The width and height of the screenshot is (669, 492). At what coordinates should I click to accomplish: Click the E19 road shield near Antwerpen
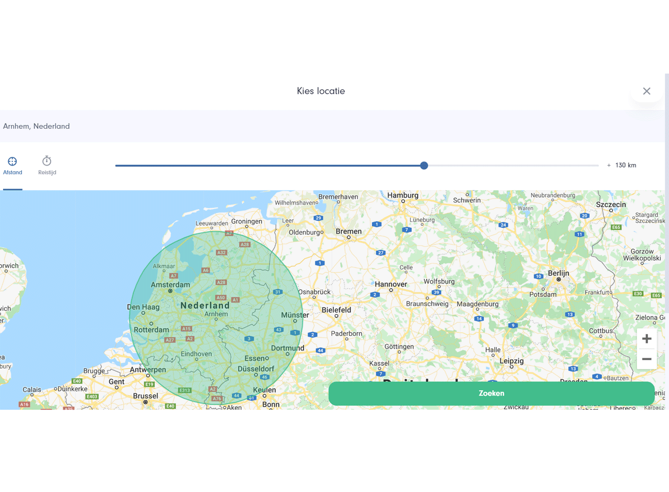tap(149, 384)
